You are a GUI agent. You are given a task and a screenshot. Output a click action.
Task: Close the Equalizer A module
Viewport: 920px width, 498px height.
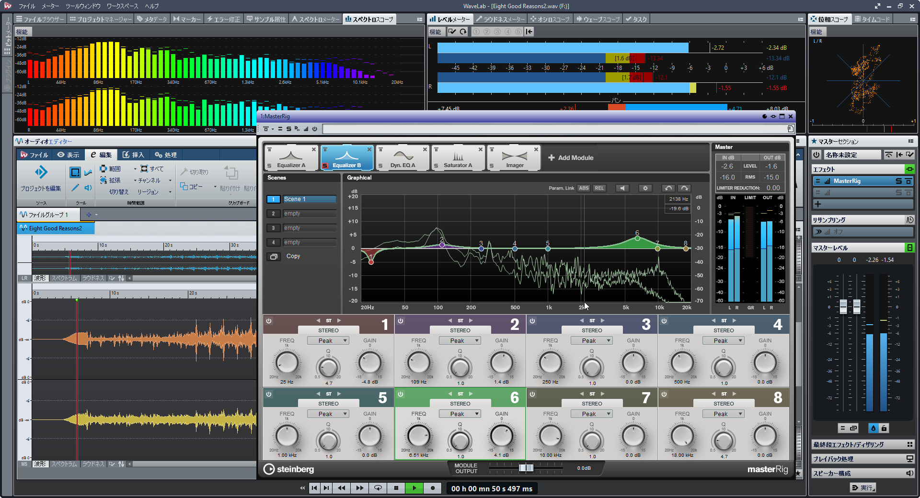[x=314, y=149]
